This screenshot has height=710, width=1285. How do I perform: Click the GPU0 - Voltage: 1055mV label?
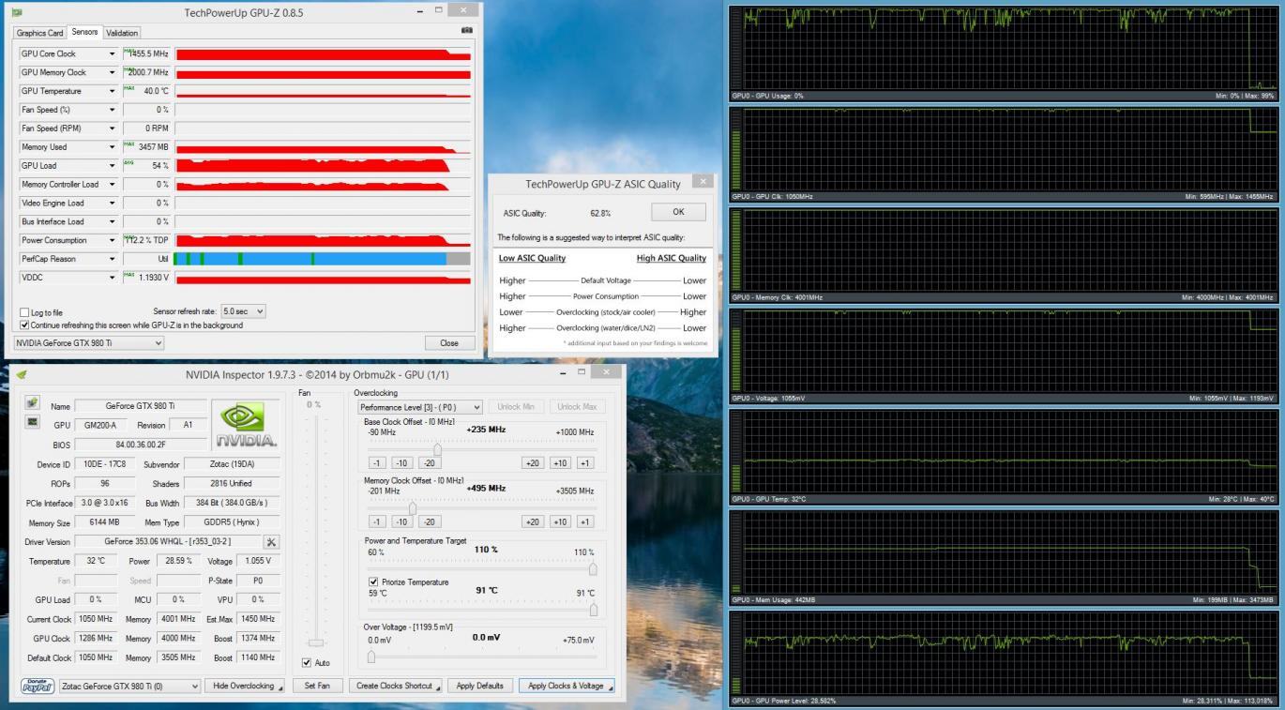point(768,399)
